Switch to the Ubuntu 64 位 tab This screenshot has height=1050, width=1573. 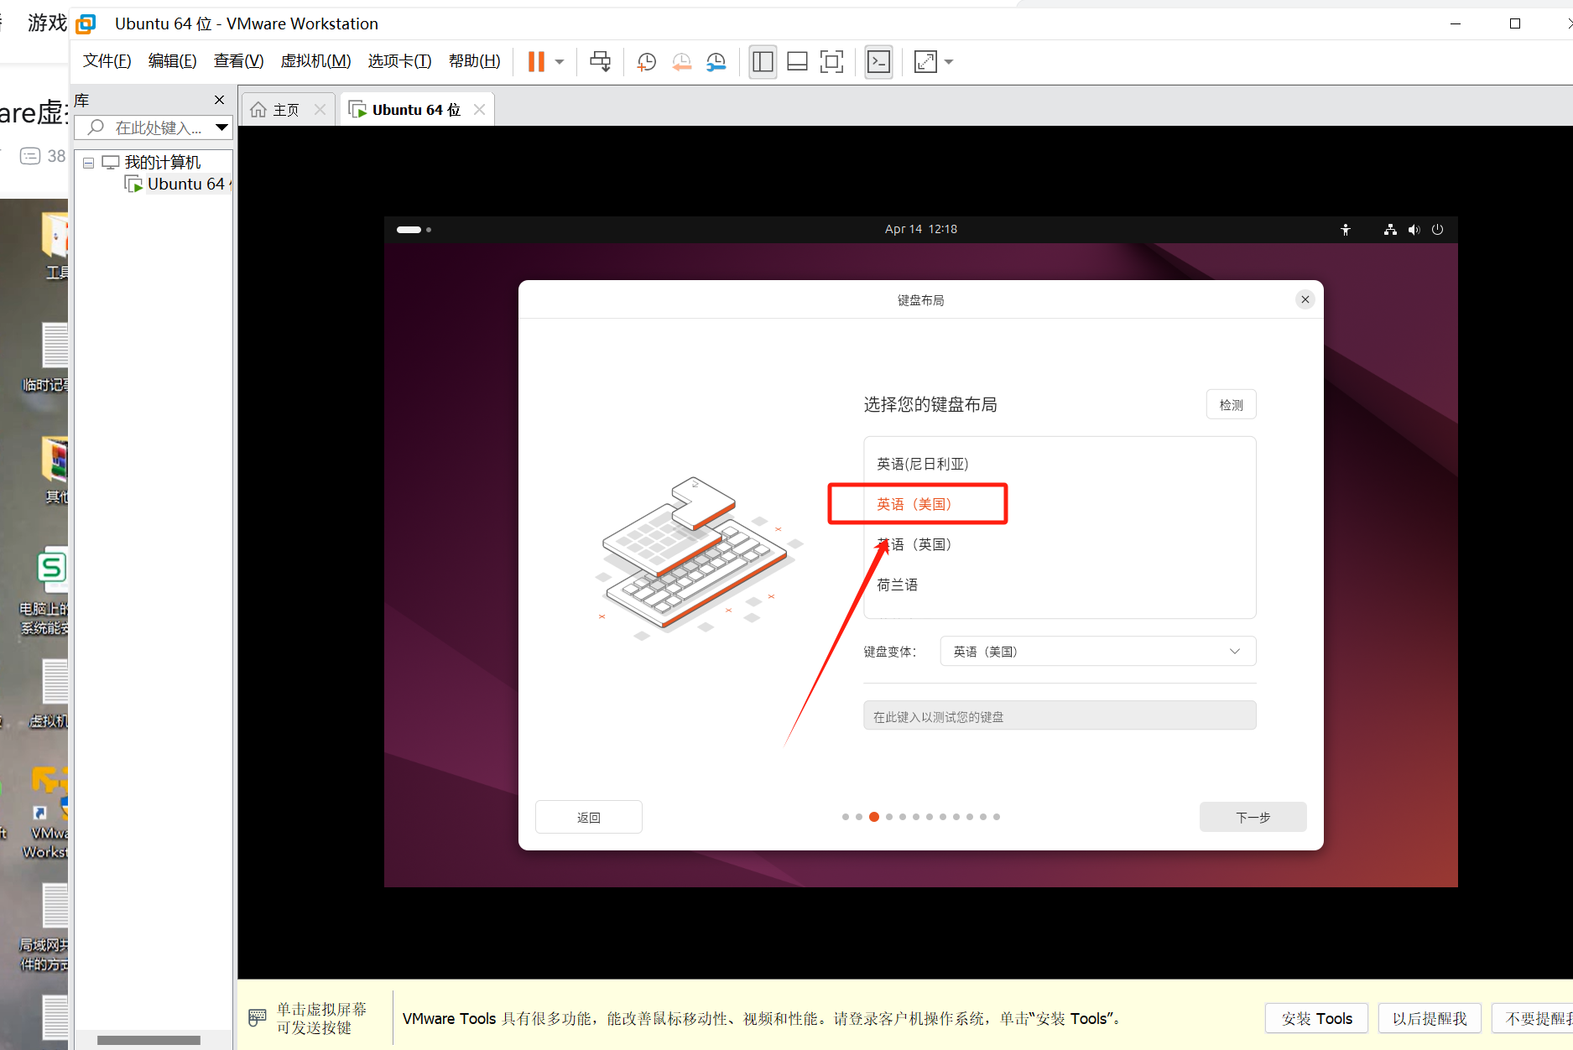pos(416,110)
